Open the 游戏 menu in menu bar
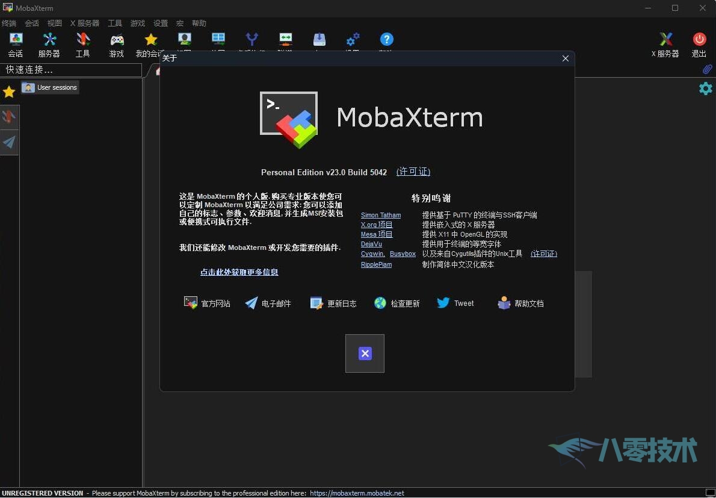Image resolution: width=716 pixels, height=498 pixels. (138, 23)
